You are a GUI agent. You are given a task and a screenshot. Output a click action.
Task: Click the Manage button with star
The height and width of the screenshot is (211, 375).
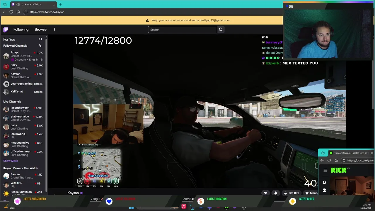click(311, 193)
